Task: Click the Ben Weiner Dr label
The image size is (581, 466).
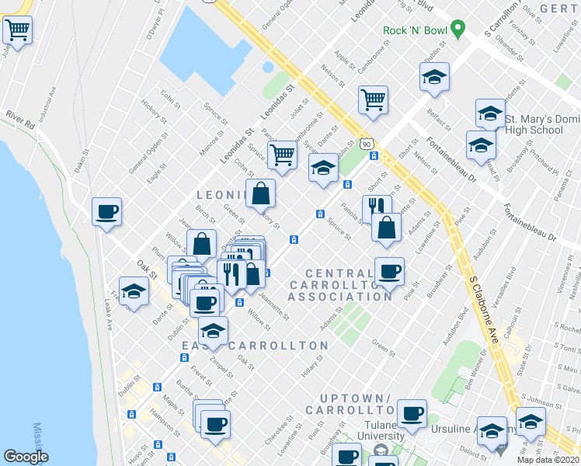Action: pyautogui.click(x=476, y=369)
